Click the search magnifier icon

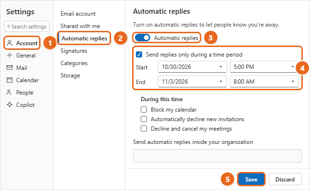(8, 27)
